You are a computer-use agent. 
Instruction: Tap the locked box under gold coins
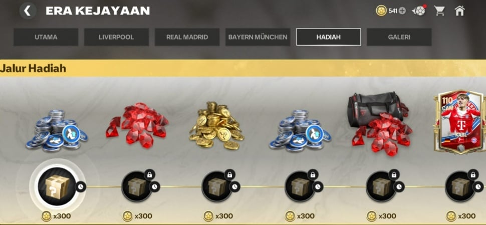[217, 186]
